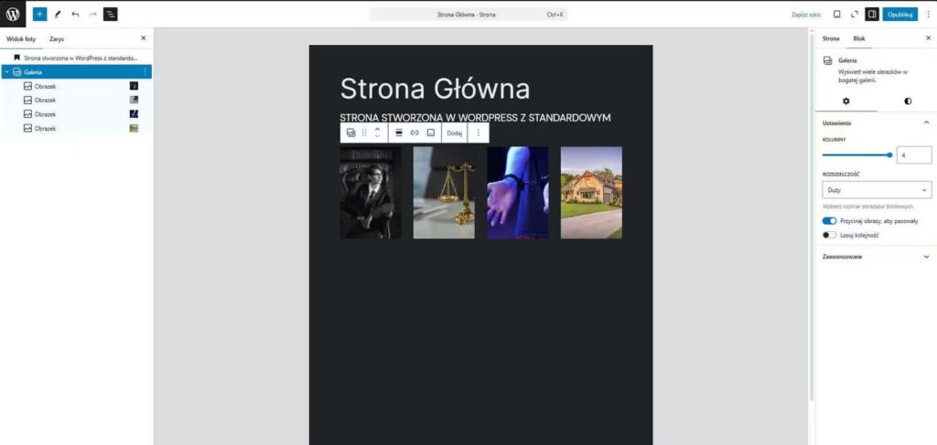Click the caption icon in block toolbar
Viewport: 937px width, 445px height.
(x=430, y=133)
